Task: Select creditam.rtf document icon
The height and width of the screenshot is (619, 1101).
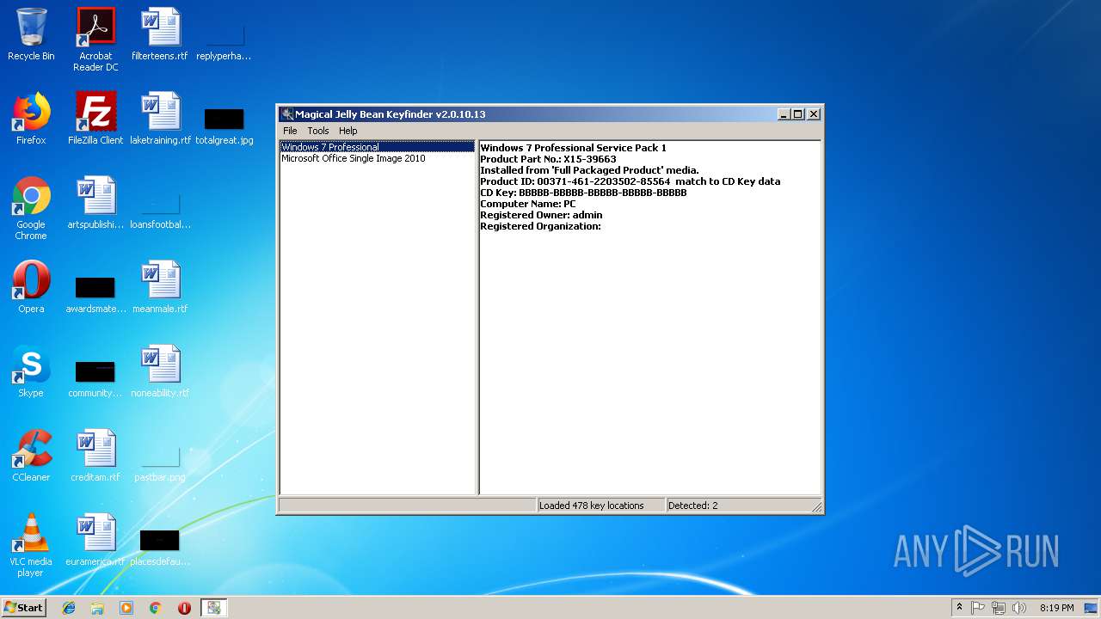Action: coord(95,456)
